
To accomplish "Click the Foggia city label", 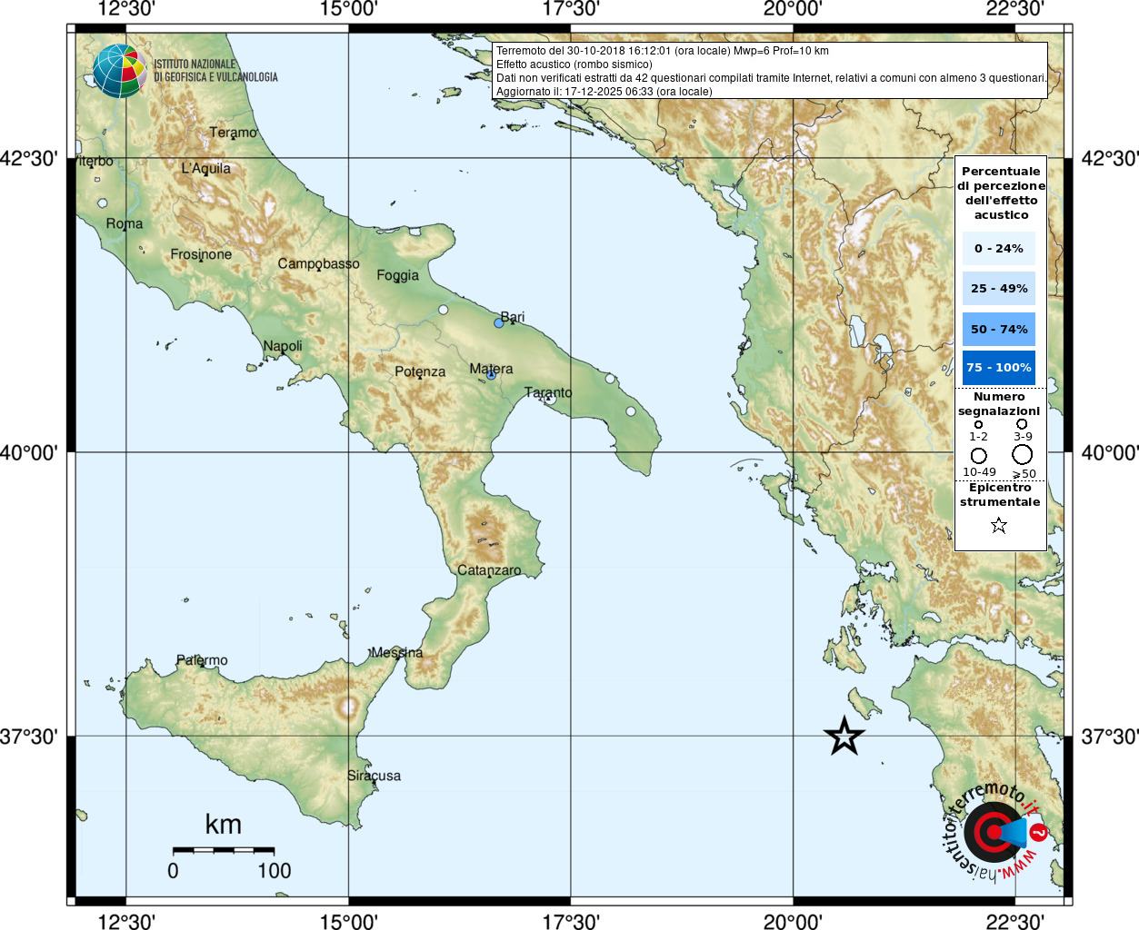I will click(397, 275).
